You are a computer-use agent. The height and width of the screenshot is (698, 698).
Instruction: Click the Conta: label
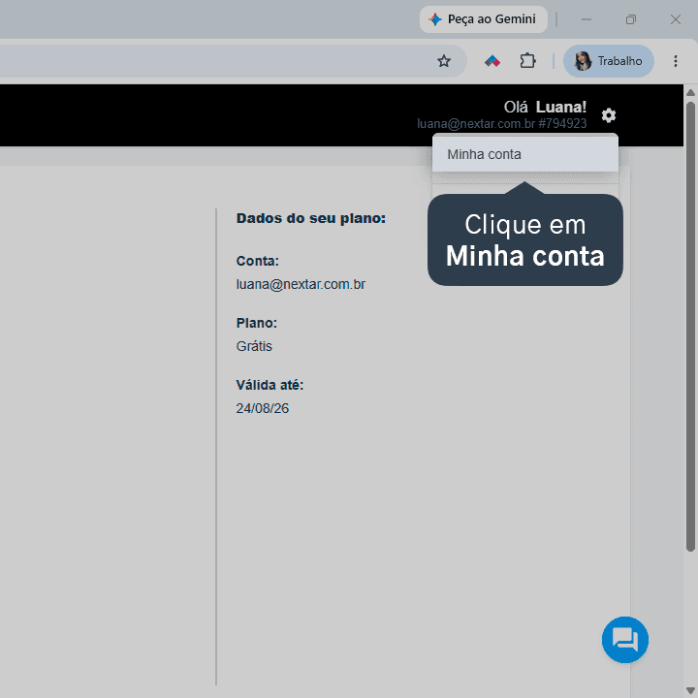(257, 261)
